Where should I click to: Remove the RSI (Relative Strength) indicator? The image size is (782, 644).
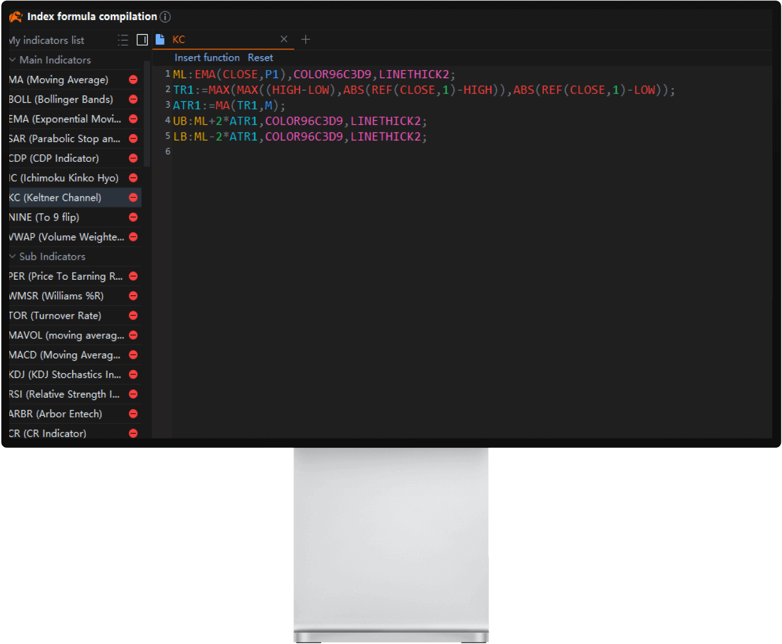[x=133, y=394]
